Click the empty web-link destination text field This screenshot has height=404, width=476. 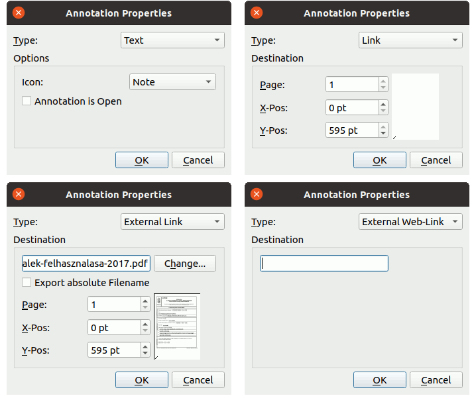coord(324,264)
